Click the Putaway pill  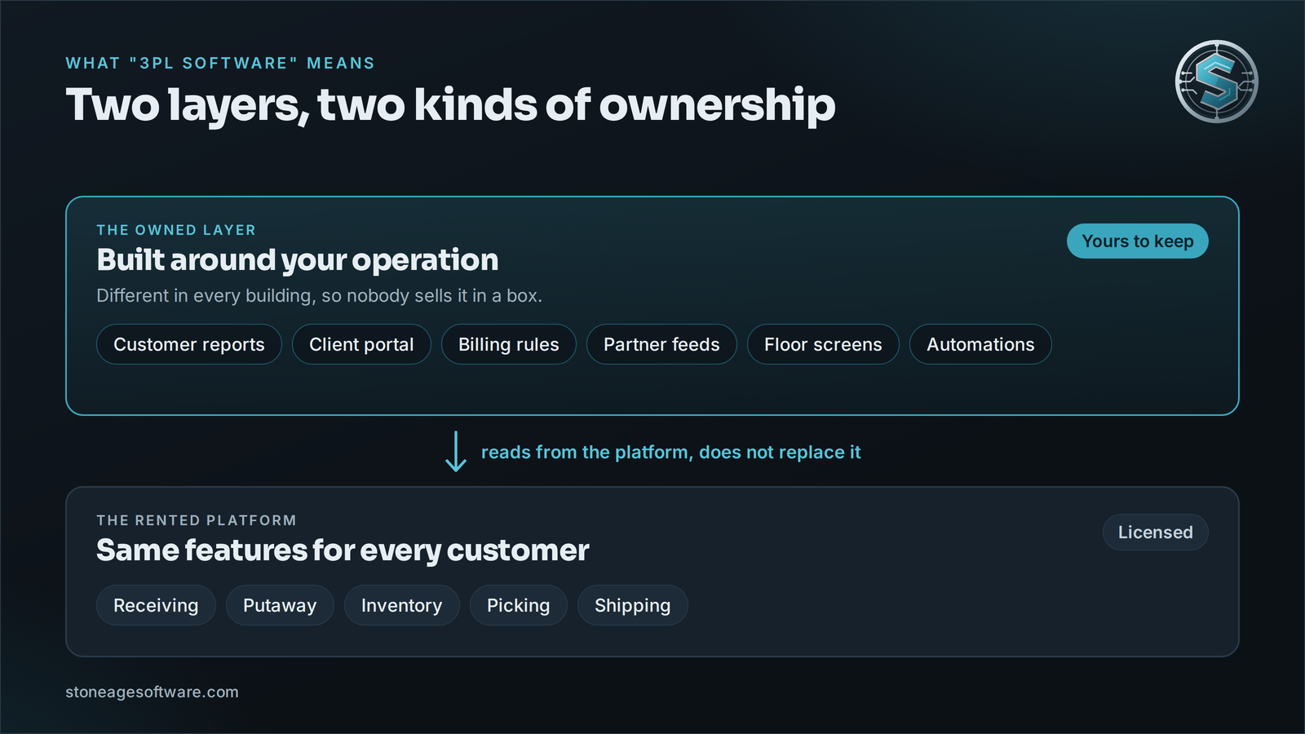point(280,605)
